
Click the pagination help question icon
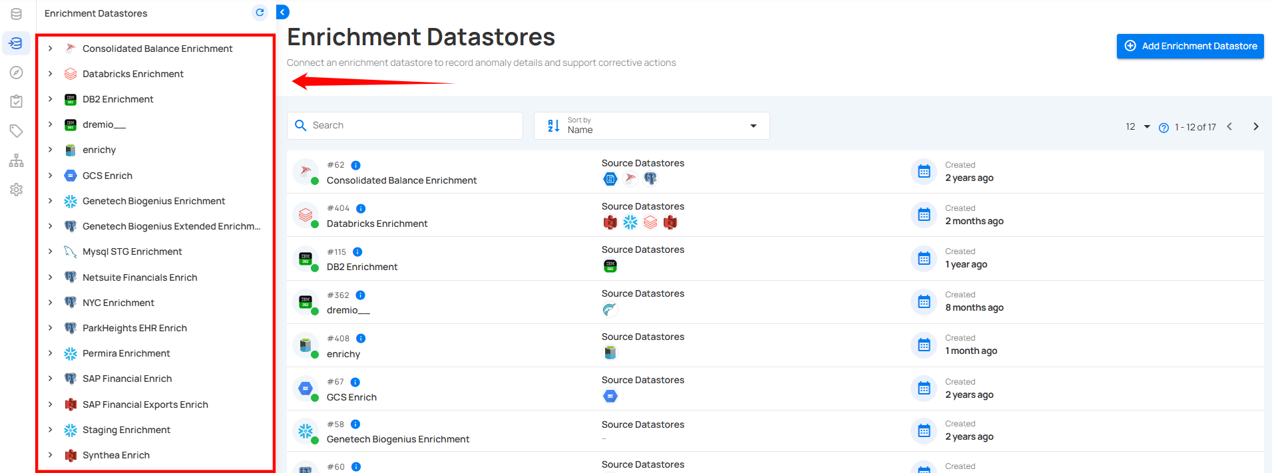1164,128
